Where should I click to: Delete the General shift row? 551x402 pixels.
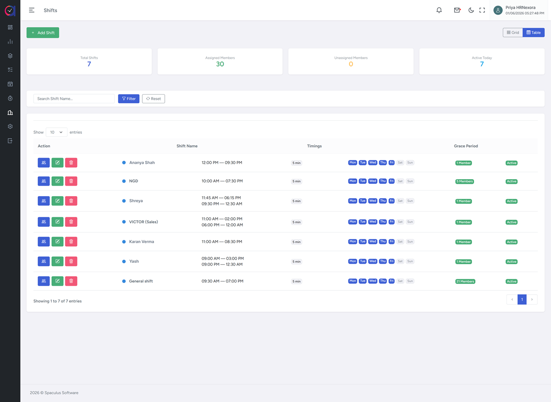point(71,281)
